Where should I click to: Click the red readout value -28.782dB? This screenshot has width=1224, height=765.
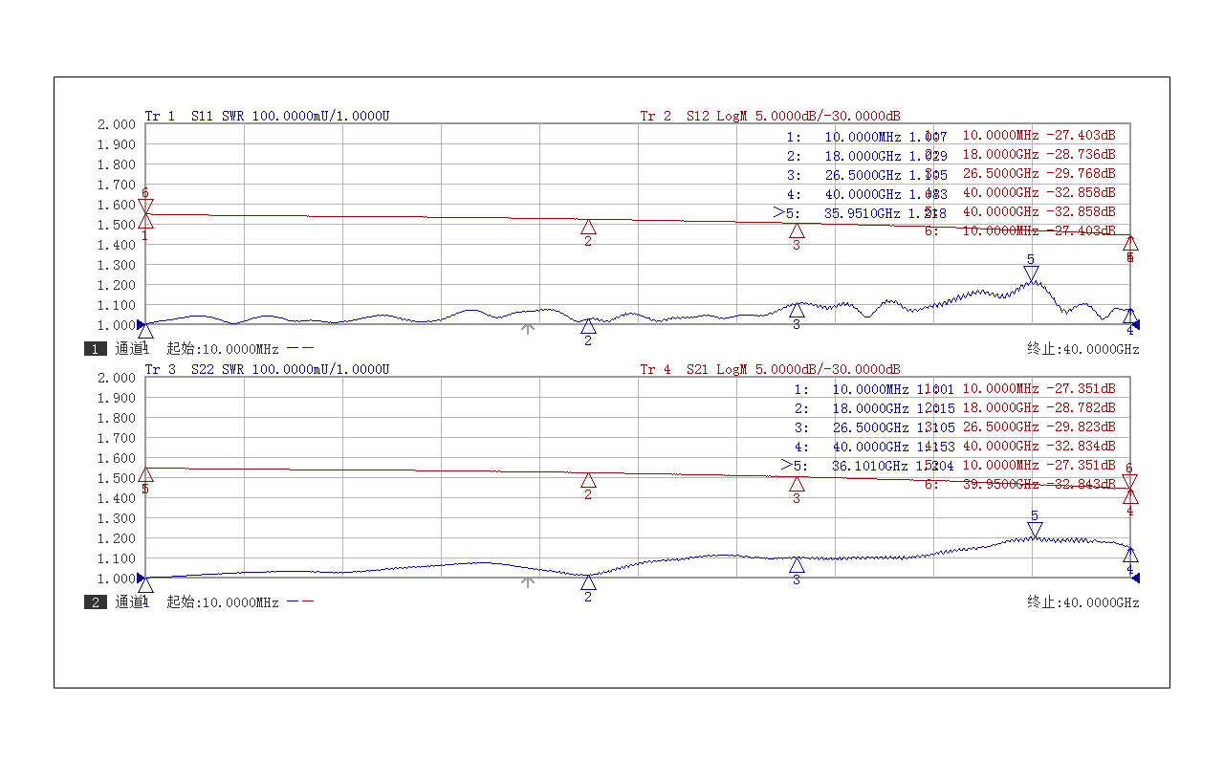(1081, 408)
